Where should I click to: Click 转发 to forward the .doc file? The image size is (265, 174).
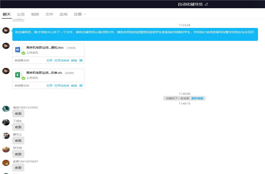[74, 60]
